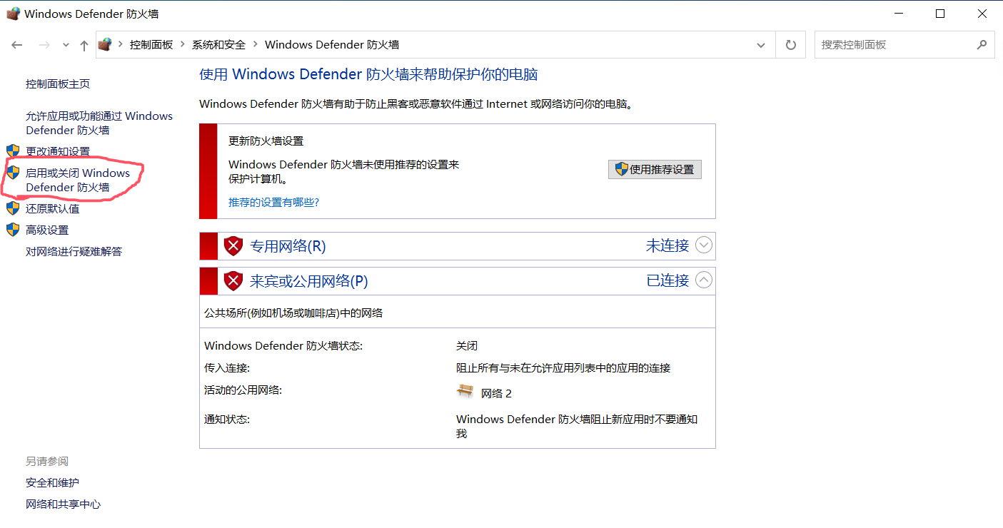This screenshot has height=528, width=1003.
Task: Open 启用或关闭 Windows Defender 防火墙
Action: click(78, 180)
